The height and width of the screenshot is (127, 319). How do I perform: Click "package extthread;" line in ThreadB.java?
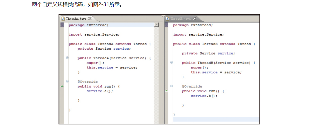(x=193, y=25)
